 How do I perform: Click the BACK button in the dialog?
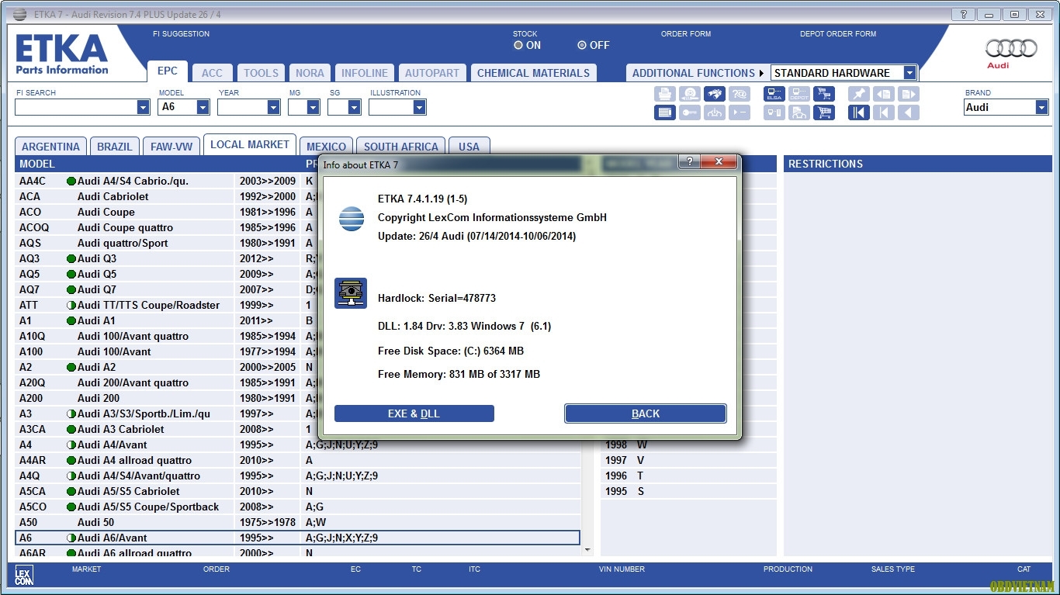point(646,413)
